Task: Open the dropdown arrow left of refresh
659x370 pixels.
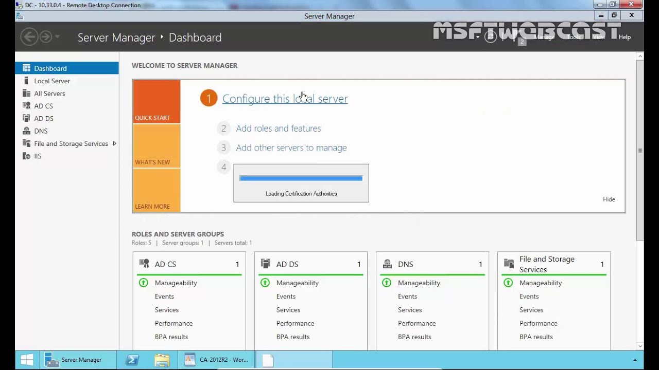Action: 478,37
